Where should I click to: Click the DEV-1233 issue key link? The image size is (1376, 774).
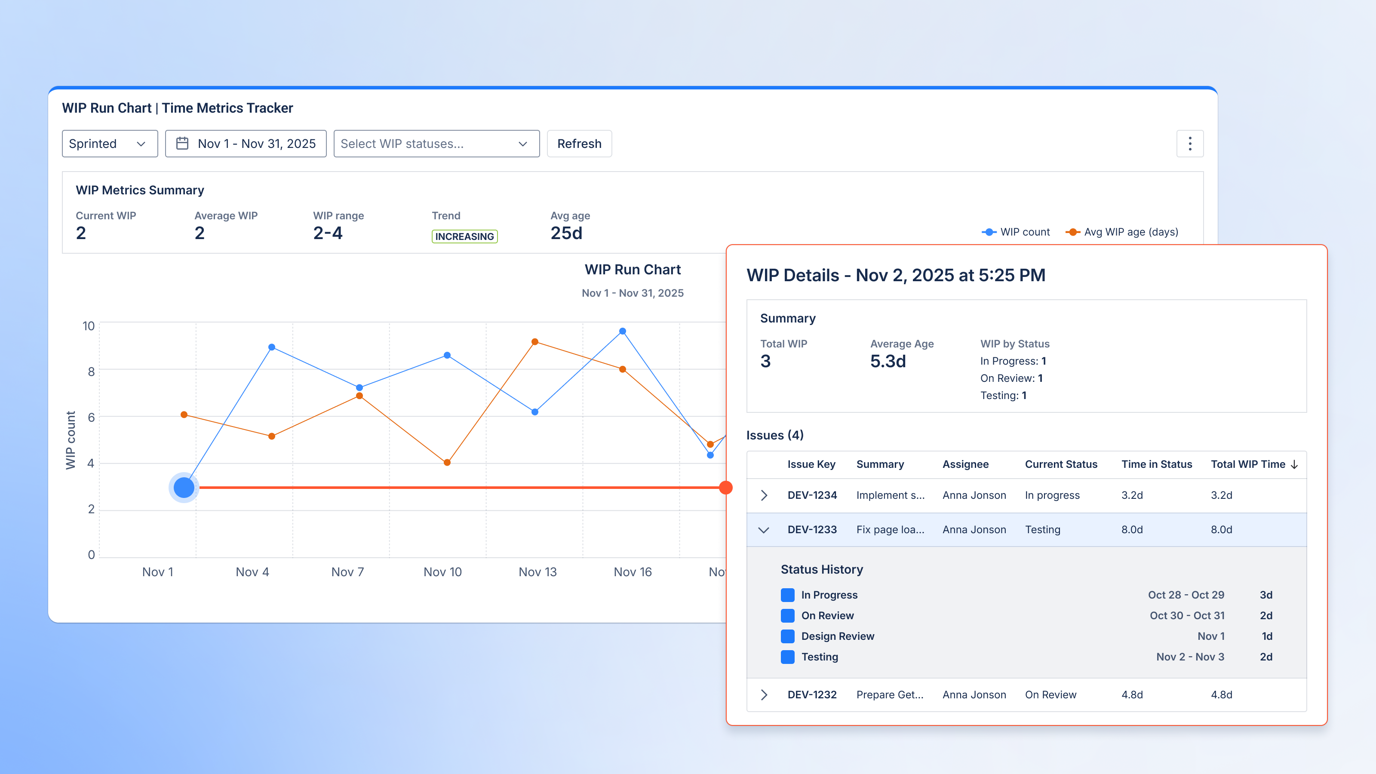(812, 529)
